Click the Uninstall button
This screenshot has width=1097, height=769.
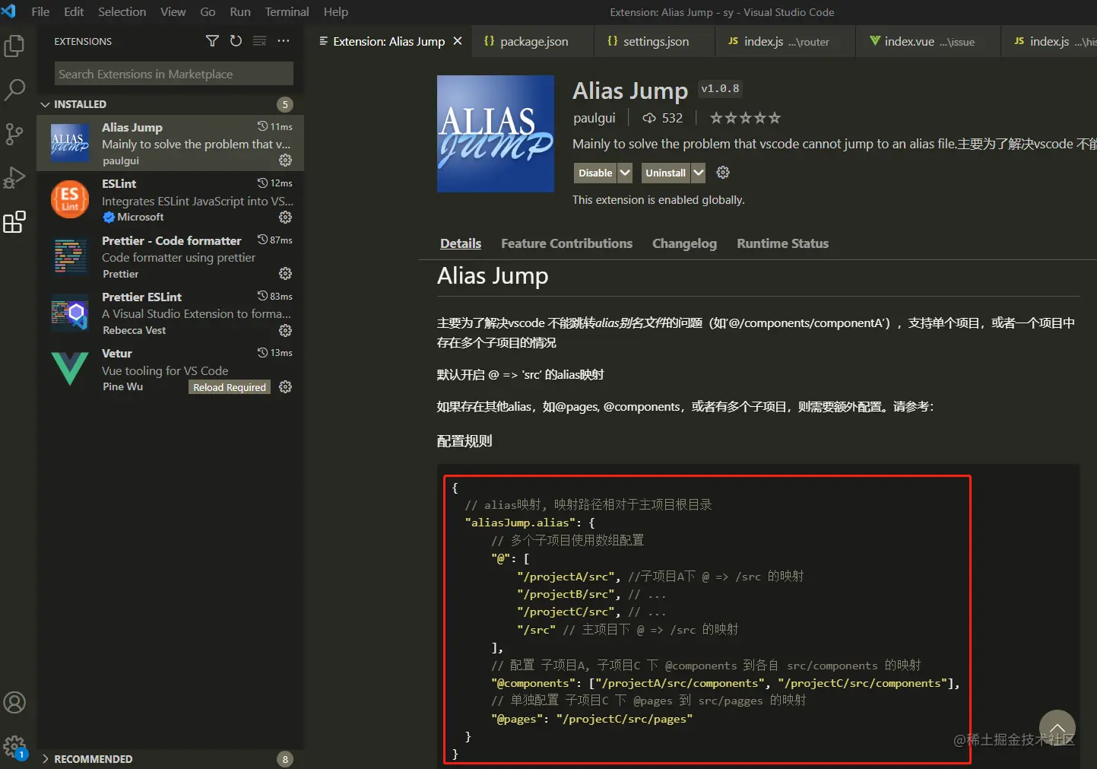click(665, 173)
